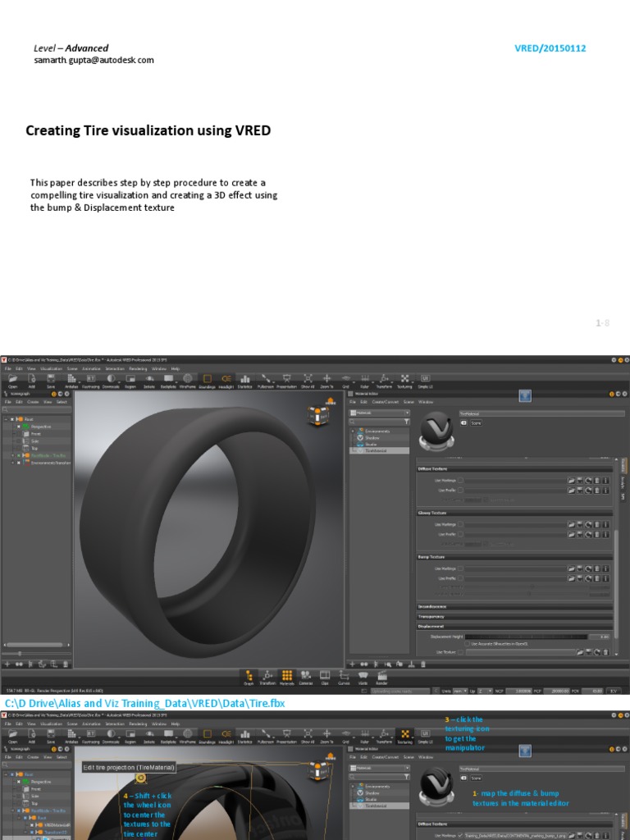The width and height of the screenshot is (630, 840).
Task: Open the Clips module in bottom toolbar
Action: pyautogui.click(x=325, y=677)
